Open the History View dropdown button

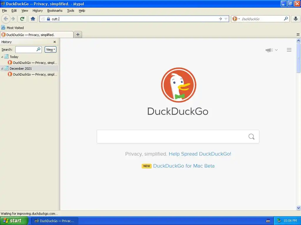[x=51, y=50]
